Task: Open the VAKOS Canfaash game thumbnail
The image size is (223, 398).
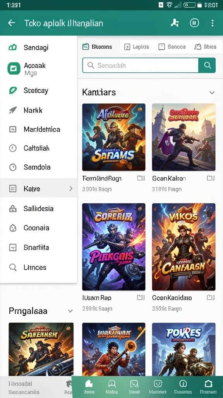Action: (x=184, y=247)
